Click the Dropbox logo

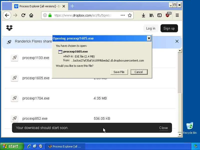pyautogui.click(x=9, y=28)
